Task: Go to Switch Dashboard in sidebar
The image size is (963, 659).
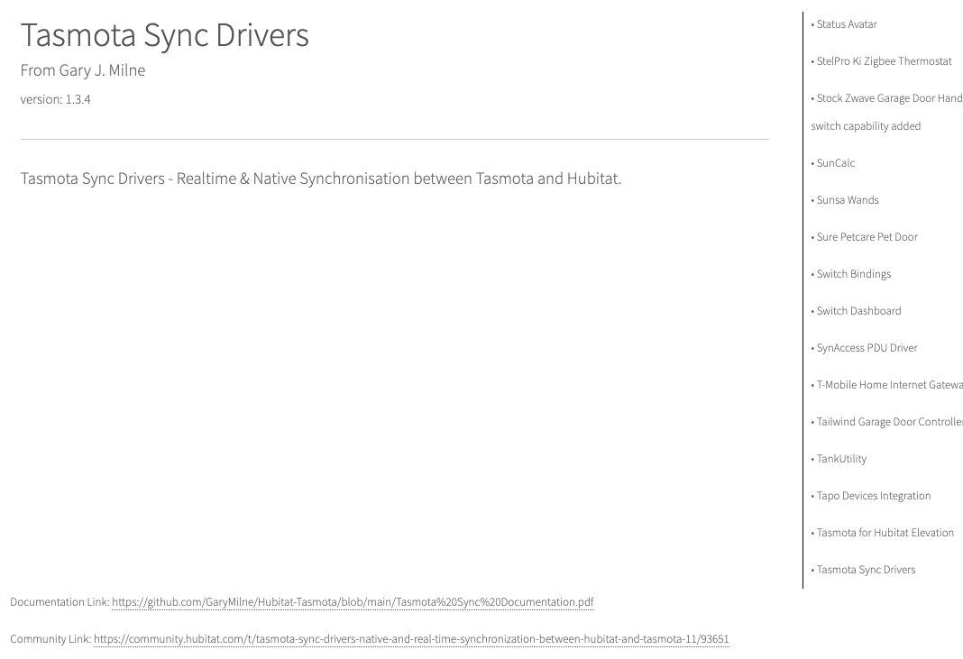Action: [x=858, y=311]
